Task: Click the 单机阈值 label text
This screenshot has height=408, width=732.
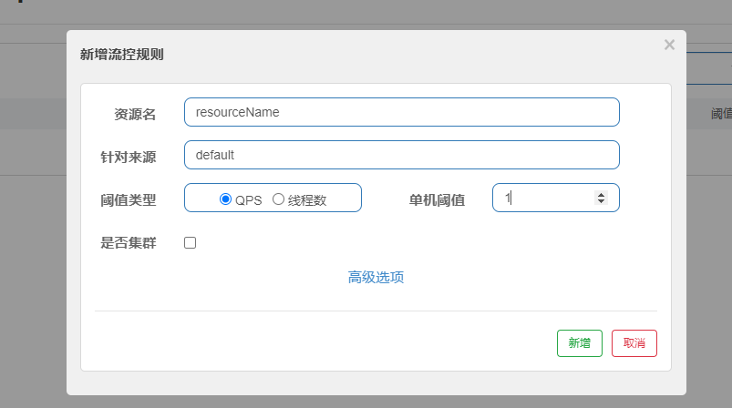Action: (x=437, y=199)
